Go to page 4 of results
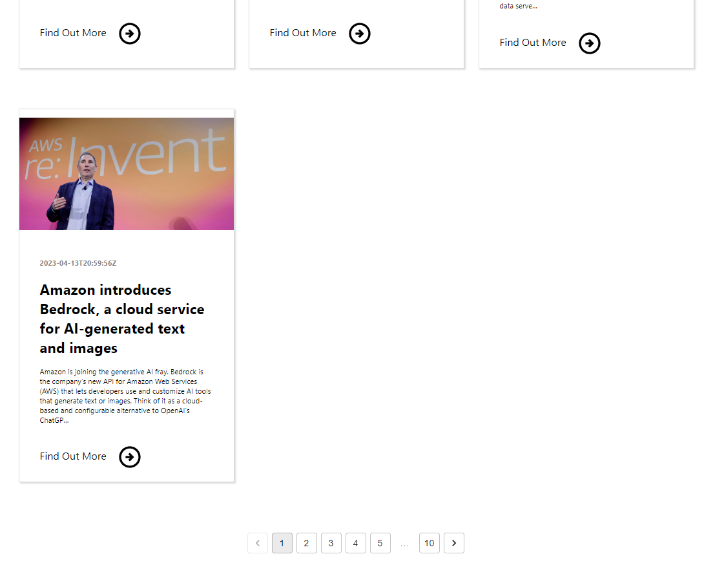The width and height of the screenshot is (704, 576). pyautogui.click(x=356, y=543)
